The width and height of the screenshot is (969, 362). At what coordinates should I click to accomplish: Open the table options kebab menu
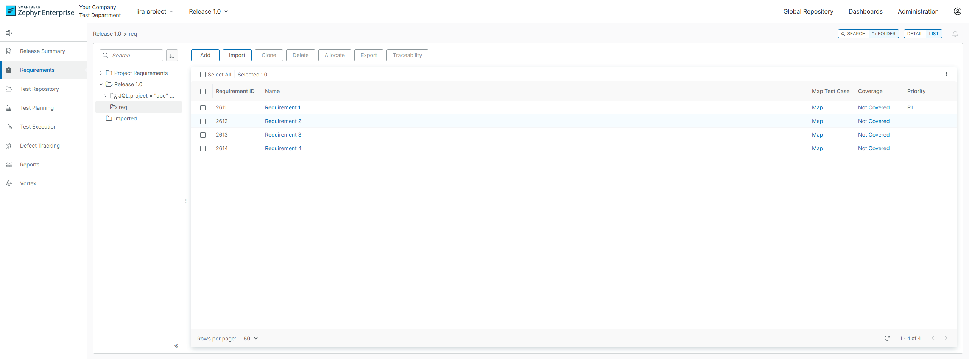click(946, 74)
